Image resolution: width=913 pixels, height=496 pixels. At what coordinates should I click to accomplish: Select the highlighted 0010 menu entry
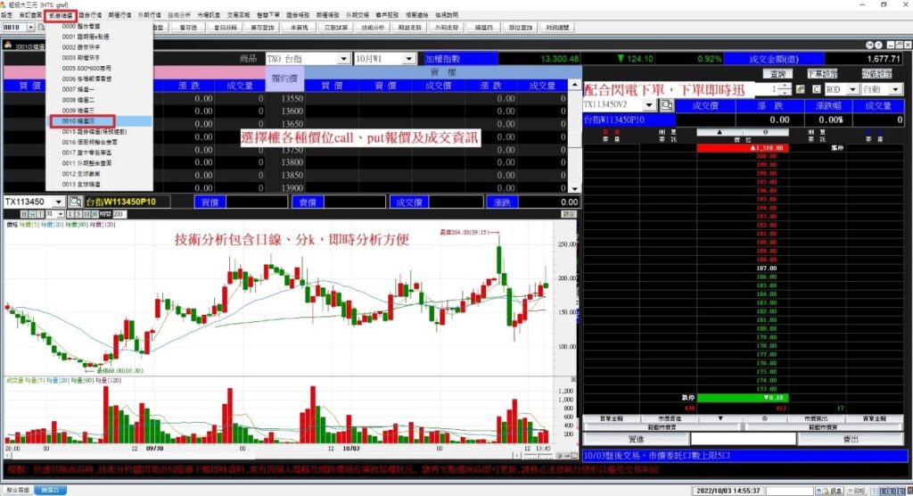click(x=99, y=121)
